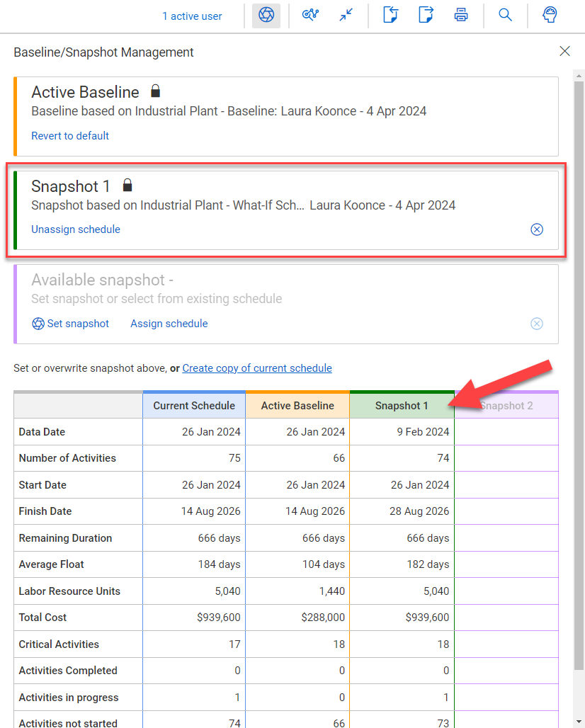This screenshot has width=585, height=728.
Task: Select the Active Baseline column header
Action: [297, 405]
